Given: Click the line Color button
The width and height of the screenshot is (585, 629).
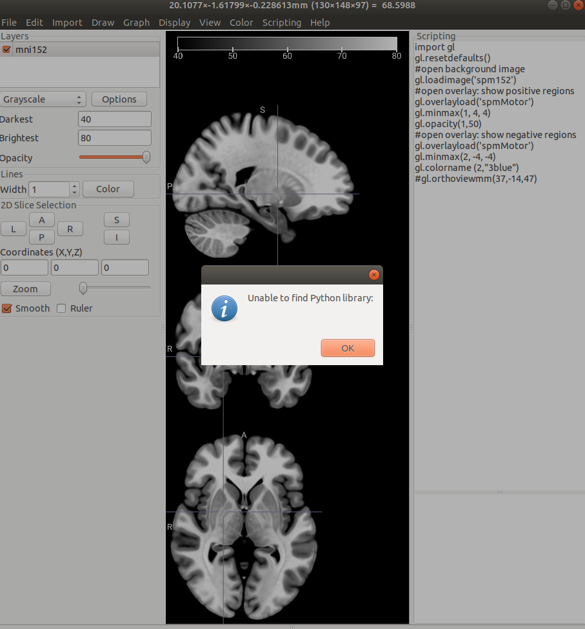Looking at the screenshot, I should point(108,189).
